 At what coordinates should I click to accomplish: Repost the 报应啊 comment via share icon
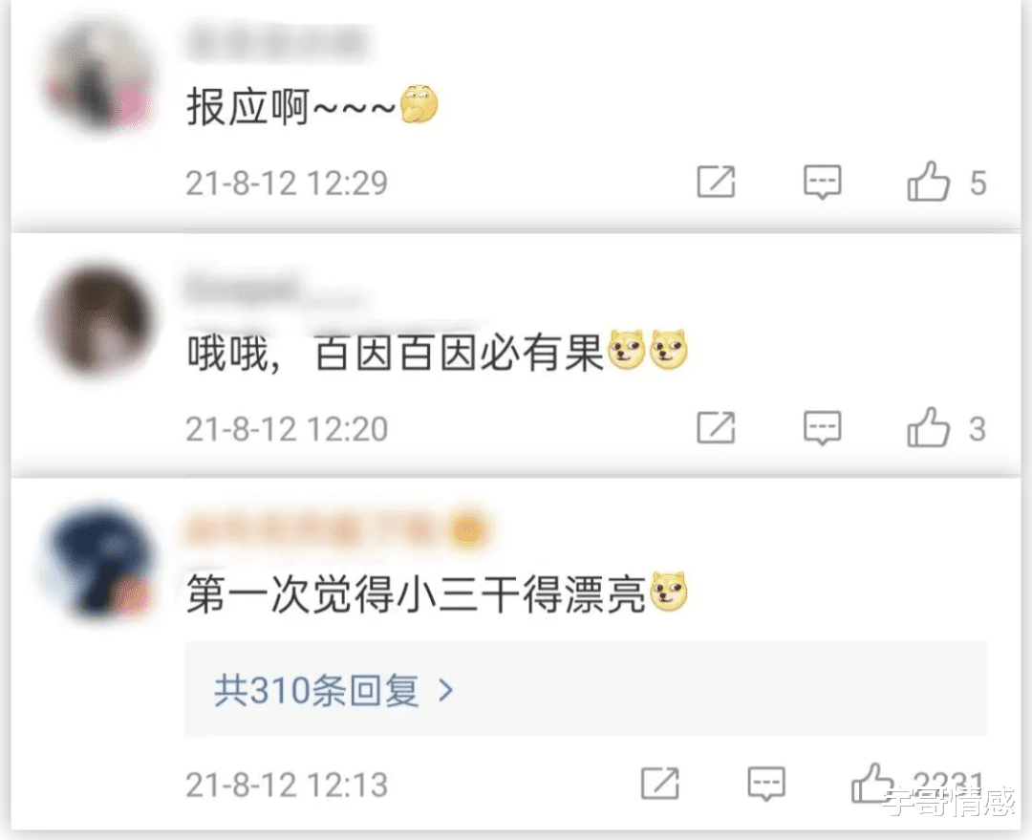[x=716, y=182]
